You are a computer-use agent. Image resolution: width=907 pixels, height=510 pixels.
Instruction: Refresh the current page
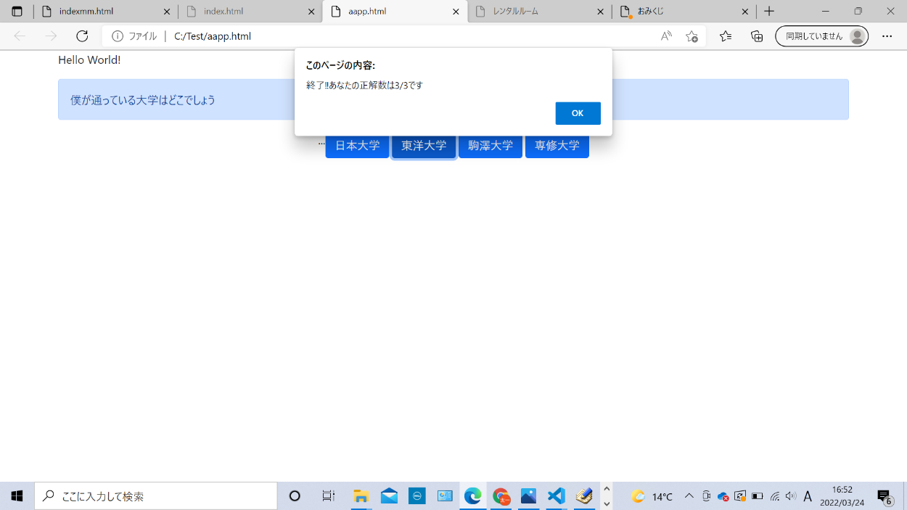(x=82, y=36)
